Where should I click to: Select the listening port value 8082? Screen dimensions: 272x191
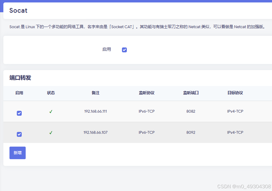pyautogui.click(x=191, y=111)
